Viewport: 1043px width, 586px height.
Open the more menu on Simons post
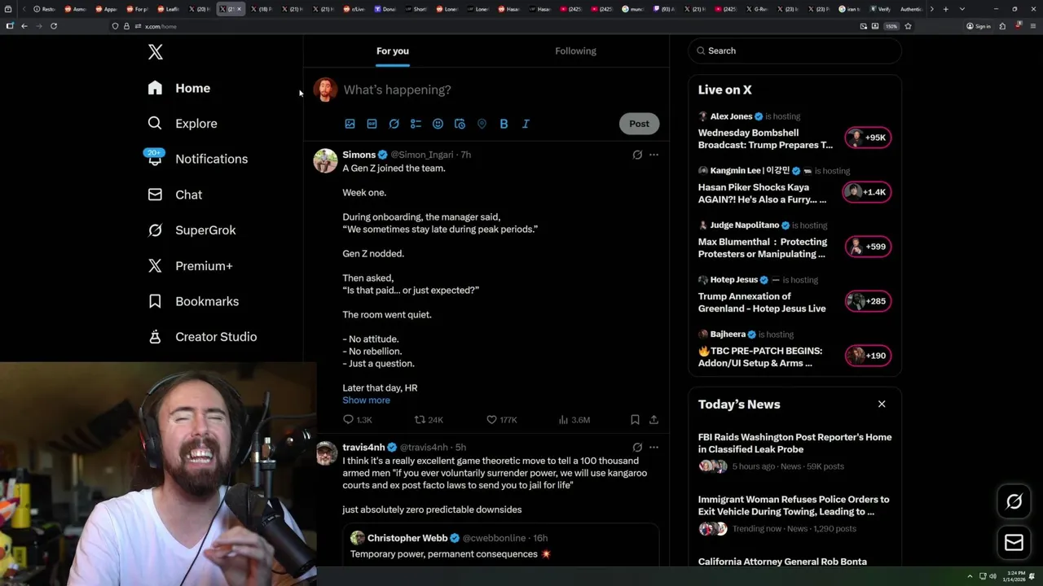654,155
